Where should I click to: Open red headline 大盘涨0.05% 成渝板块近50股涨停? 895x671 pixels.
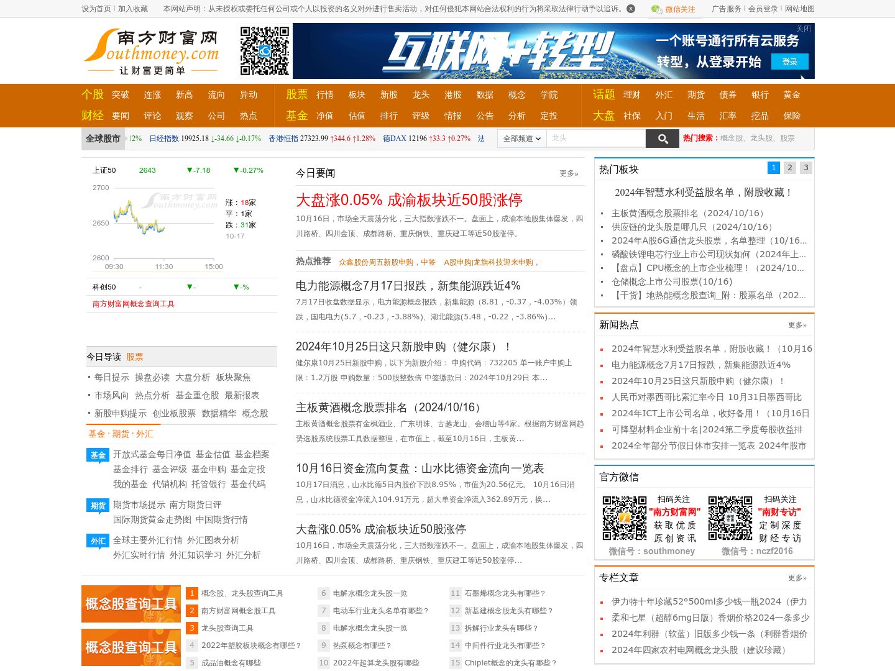click(409, 200)
